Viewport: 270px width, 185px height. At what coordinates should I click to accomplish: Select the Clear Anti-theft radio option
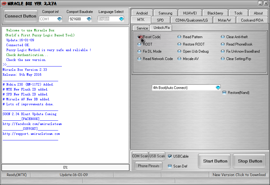[234, 37]
